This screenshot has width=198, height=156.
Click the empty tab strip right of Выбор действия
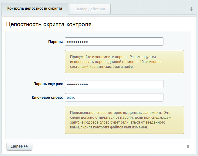point(149,9)
